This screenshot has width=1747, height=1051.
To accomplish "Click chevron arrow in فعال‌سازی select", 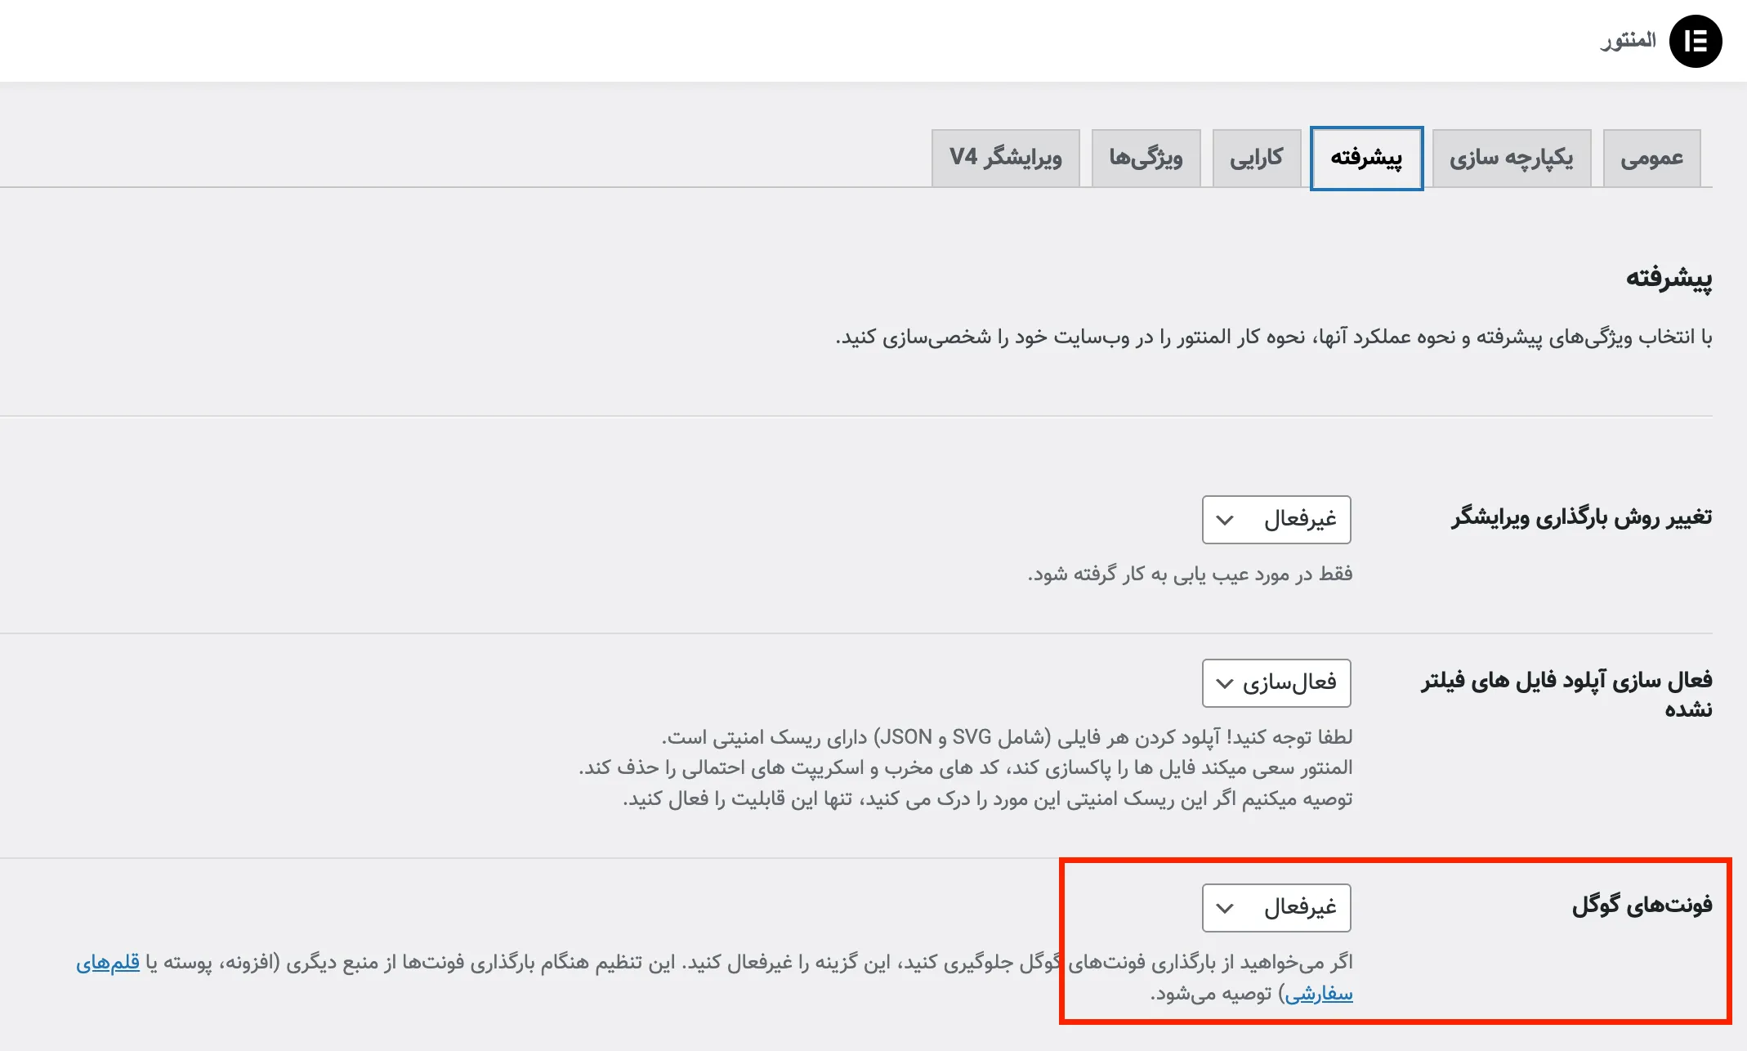I will tap(1224, 684).
